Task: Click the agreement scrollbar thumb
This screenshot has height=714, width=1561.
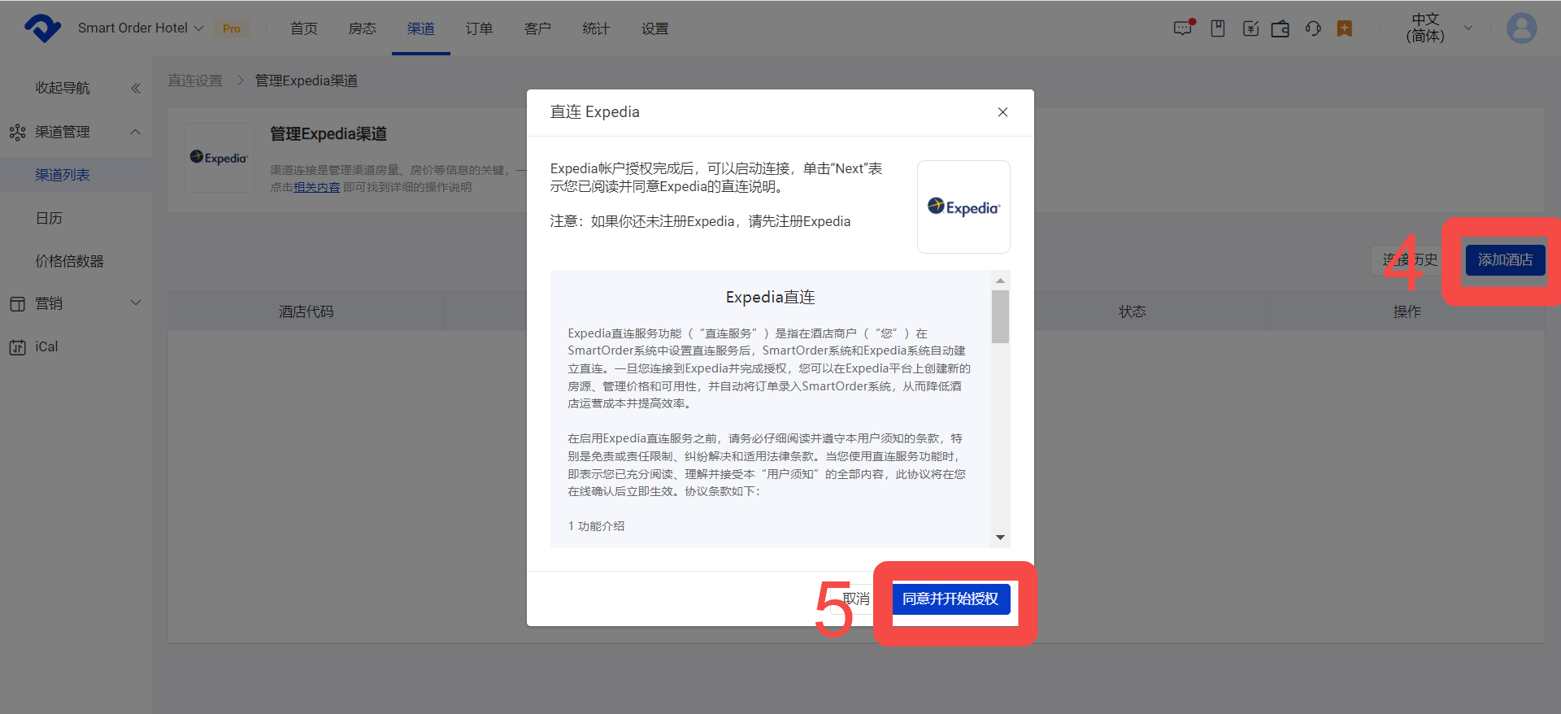Action: 1000,316
